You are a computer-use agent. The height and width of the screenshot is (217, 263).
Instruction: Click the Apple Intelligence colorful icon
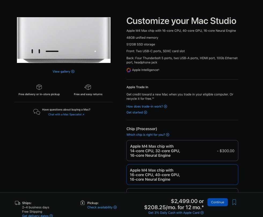pos(129,70)
